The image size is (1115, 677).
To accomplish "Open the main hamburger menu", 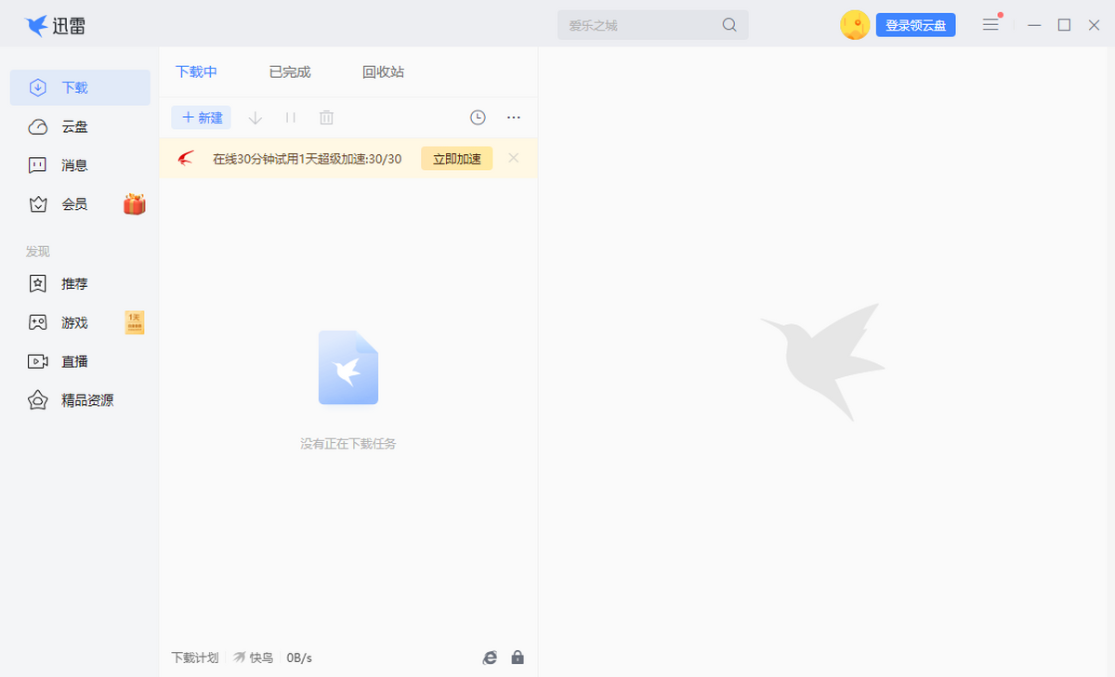I will pos(990,25).
